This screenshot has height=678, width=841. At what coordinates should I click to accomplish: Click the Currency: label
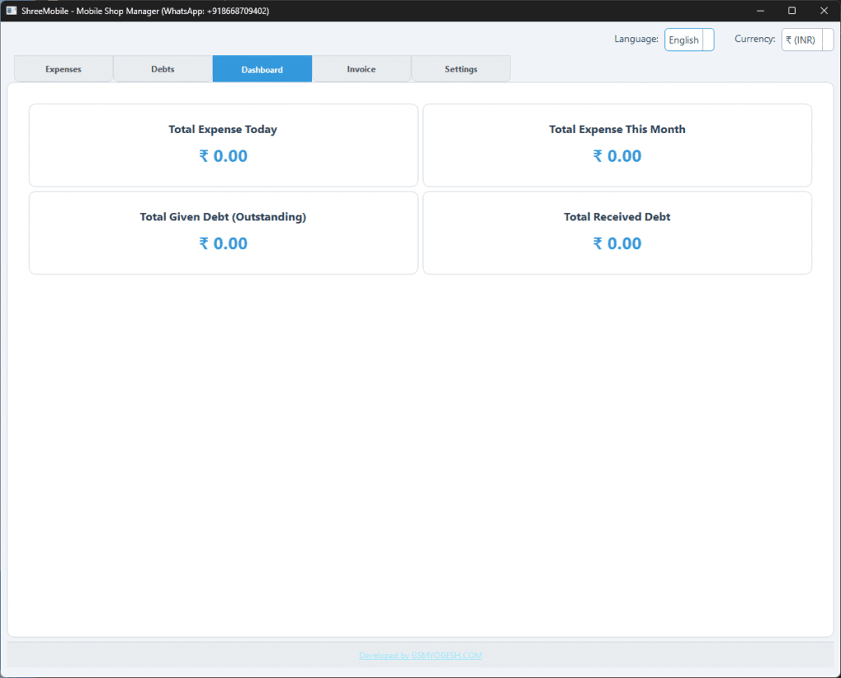coord(755,39)
